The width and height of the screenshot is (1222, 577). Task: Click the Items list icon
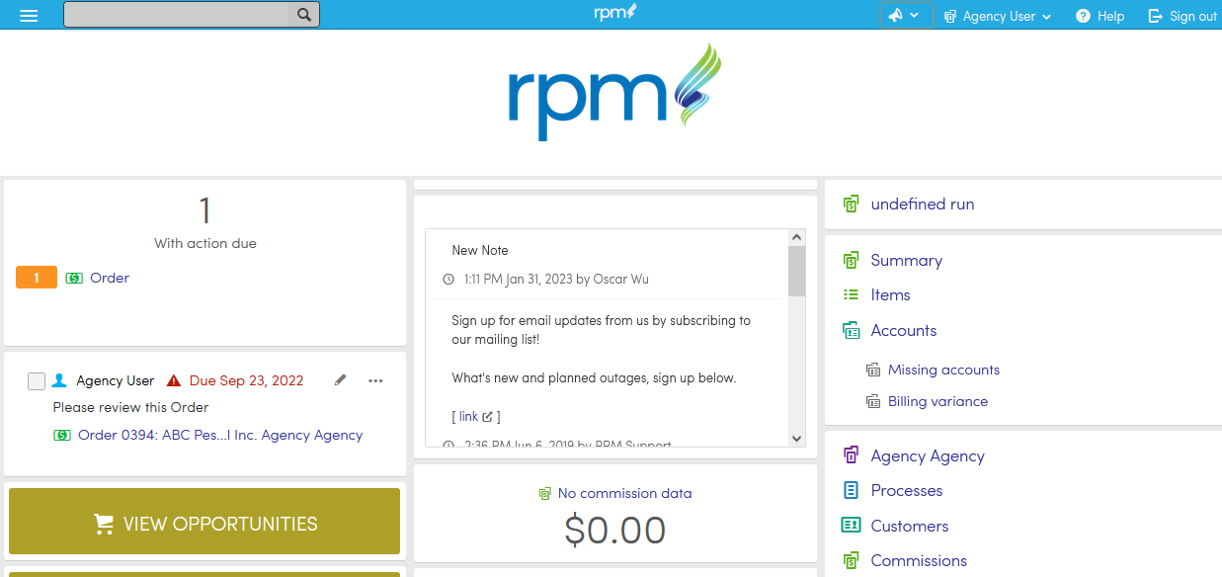coord(851,295)
